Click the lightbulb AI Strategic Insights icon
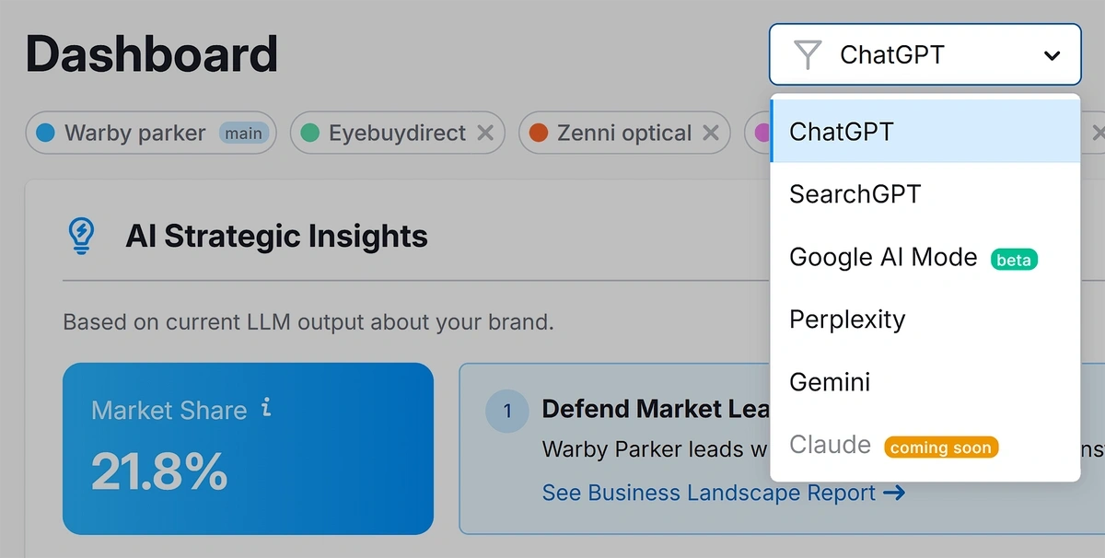The image size is (1105, 558). pos(82,236)
